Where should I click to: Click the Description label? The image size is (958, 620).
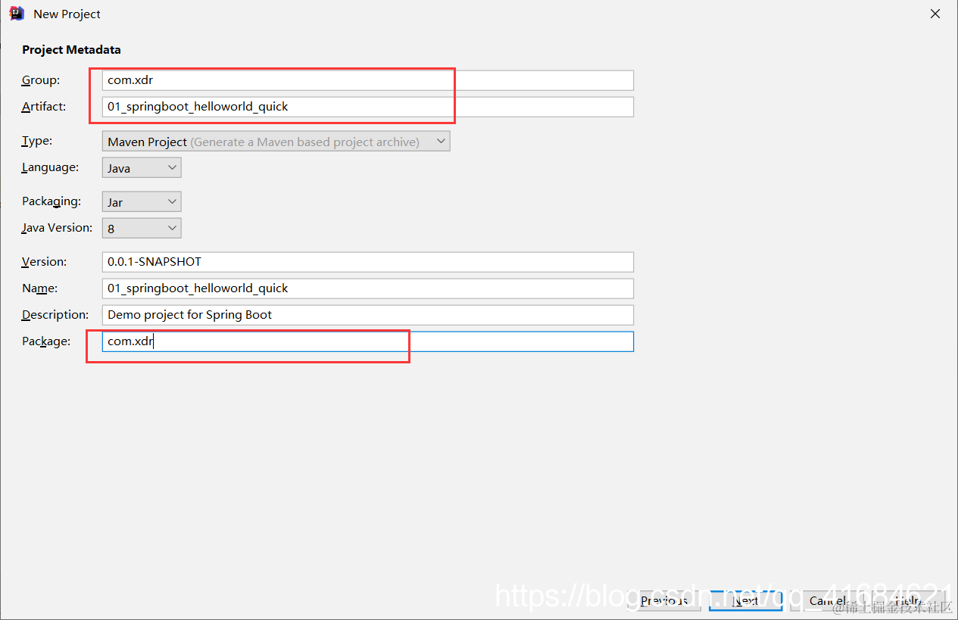(55, 315)
